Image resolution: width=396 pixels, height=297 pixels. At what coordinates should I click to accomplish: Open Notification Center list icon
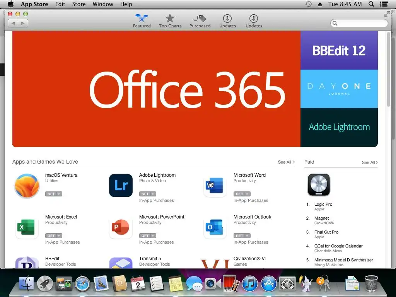pyautogui.click(x=384, y=4)
